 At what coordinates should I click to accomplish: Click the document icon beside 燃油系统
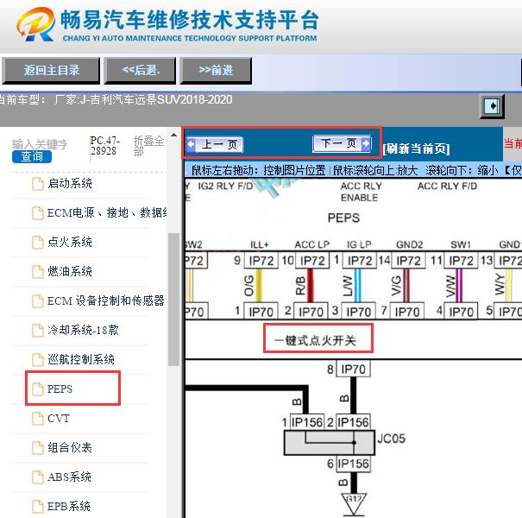pos(38,271)
